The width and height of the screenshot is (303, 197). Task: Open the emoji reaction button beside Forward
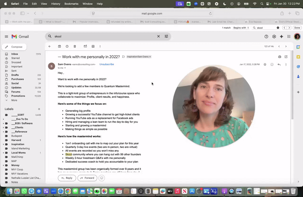coord(102,178)
